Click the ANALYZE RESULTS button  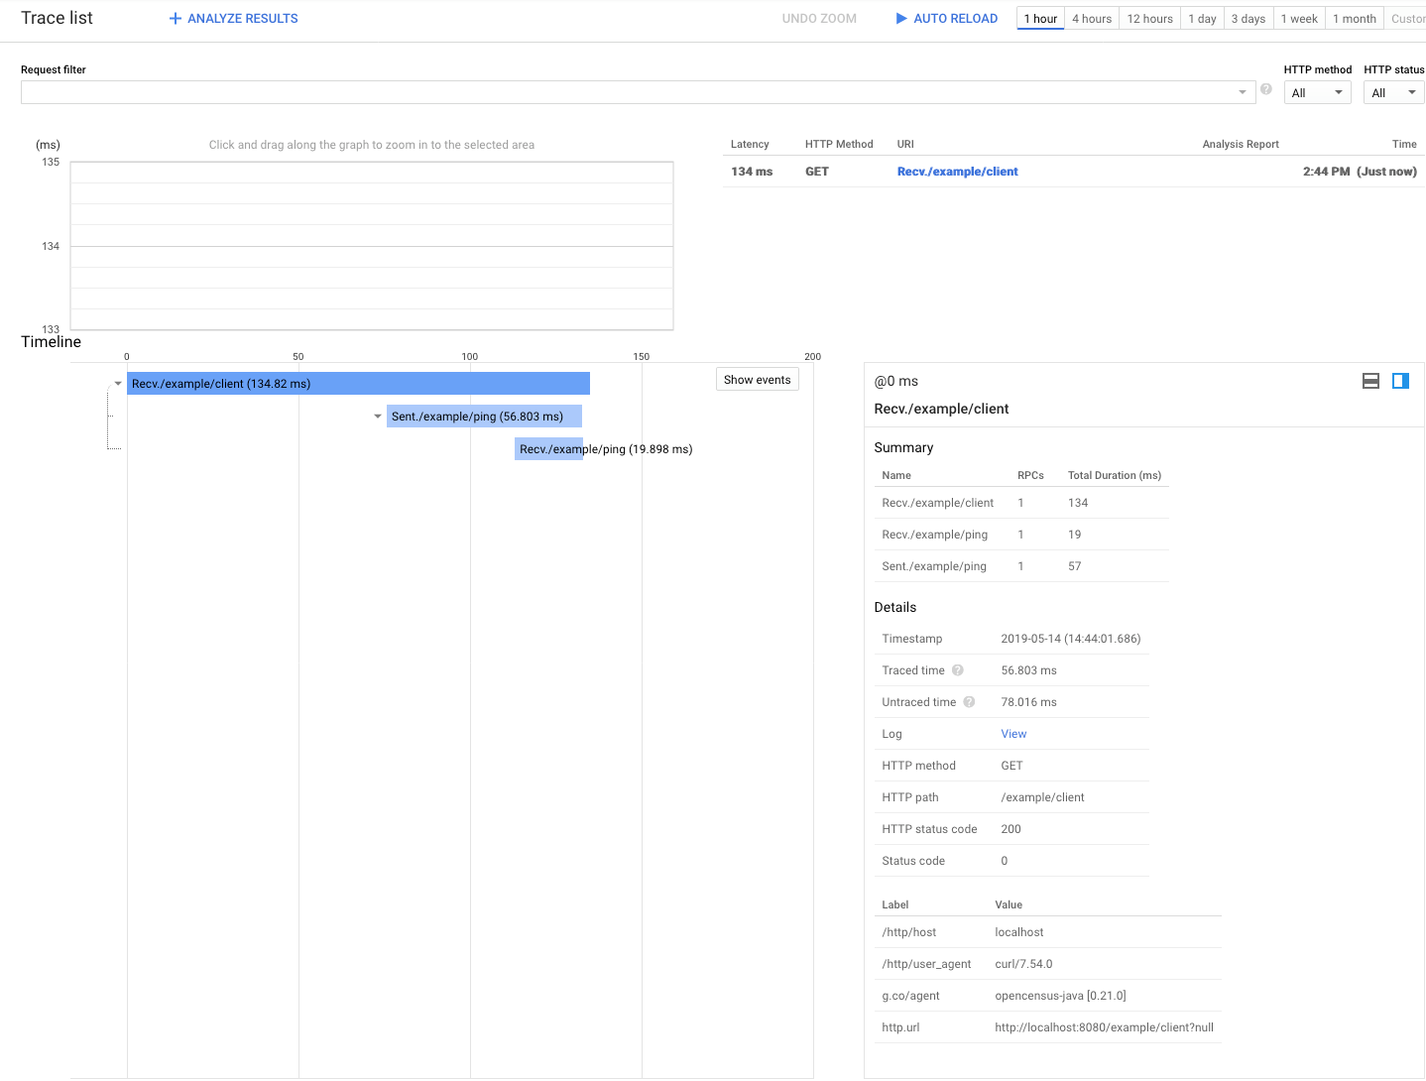234,19
